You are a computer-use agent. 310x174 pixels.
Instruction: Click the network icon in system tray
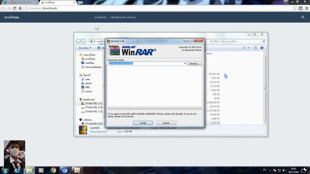click(x=279, y=171)
